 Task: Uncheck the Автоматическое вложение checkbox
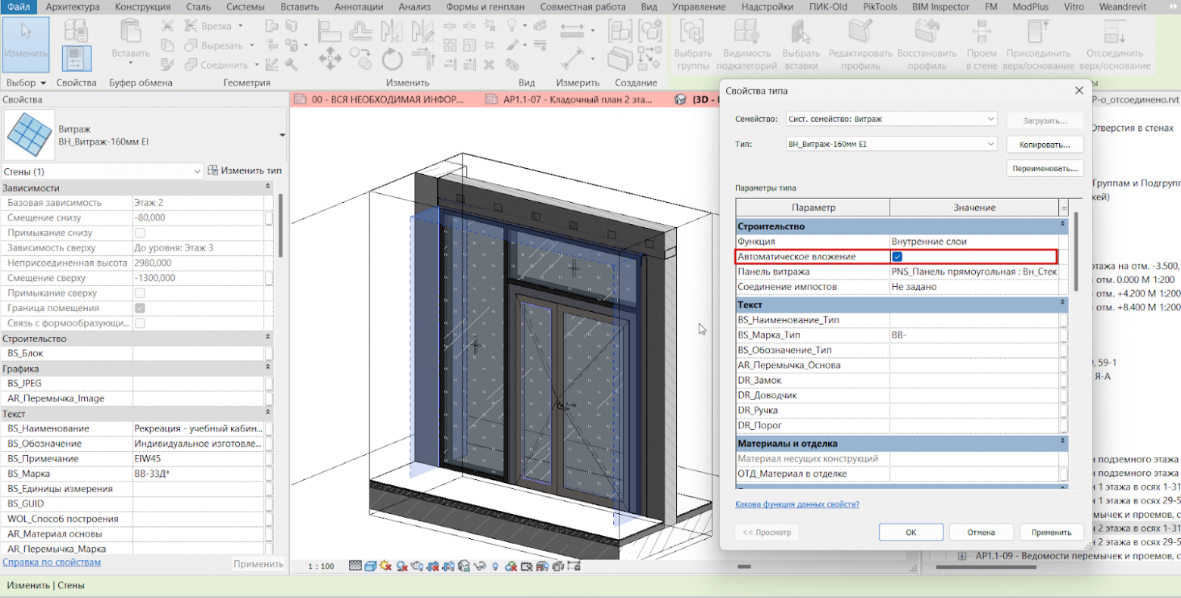tap(897, 257)
